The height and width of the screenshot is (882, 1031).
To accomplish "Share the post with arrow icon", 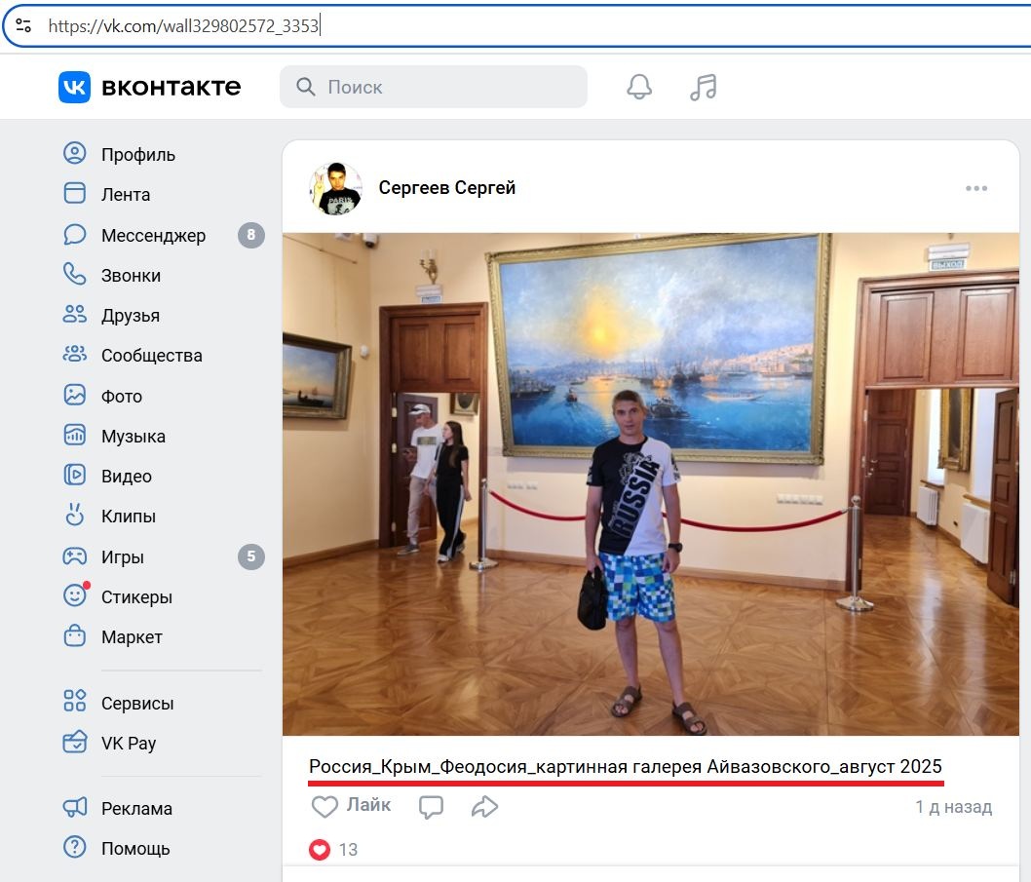I will point(484,807).
